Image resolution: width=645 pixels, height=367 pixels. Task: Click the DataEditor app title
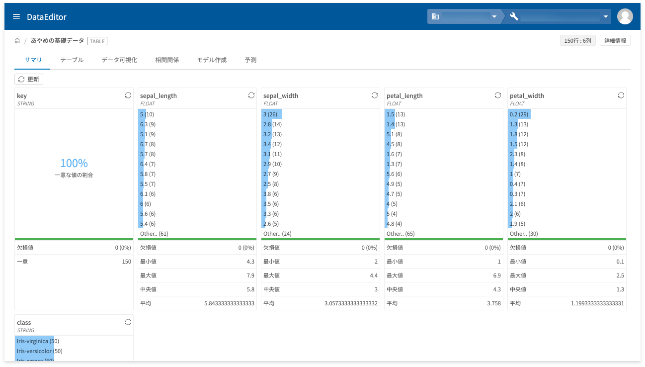click(47, 17)
